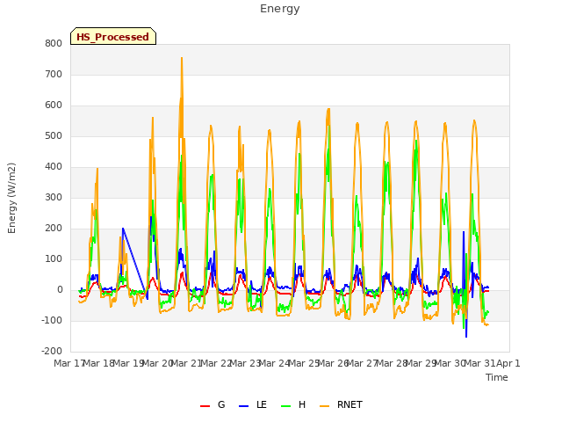The image size is (562, 422).
Task: Click the red G legend color marker
Action: [x=205, y=406]
